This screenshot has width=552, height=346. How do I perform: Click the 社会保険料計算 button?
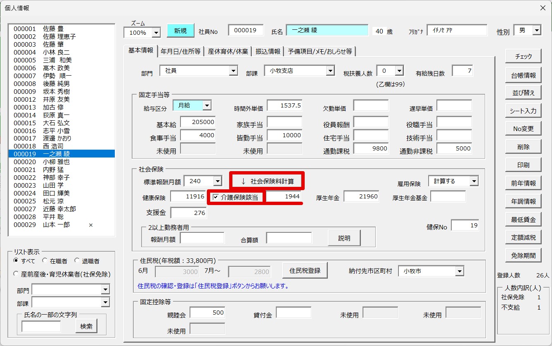pyautogui.click(x=267, y=181)
